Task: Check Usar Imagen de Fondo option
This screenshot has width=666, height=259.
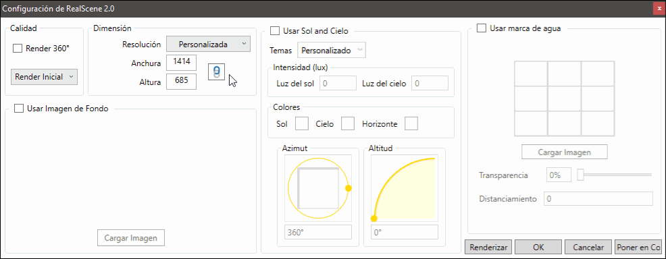Action: click(19, 109)
